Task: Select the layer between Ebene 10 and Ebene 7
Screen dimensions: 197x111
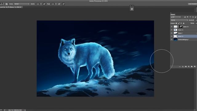Action: (x=184, y=30)
